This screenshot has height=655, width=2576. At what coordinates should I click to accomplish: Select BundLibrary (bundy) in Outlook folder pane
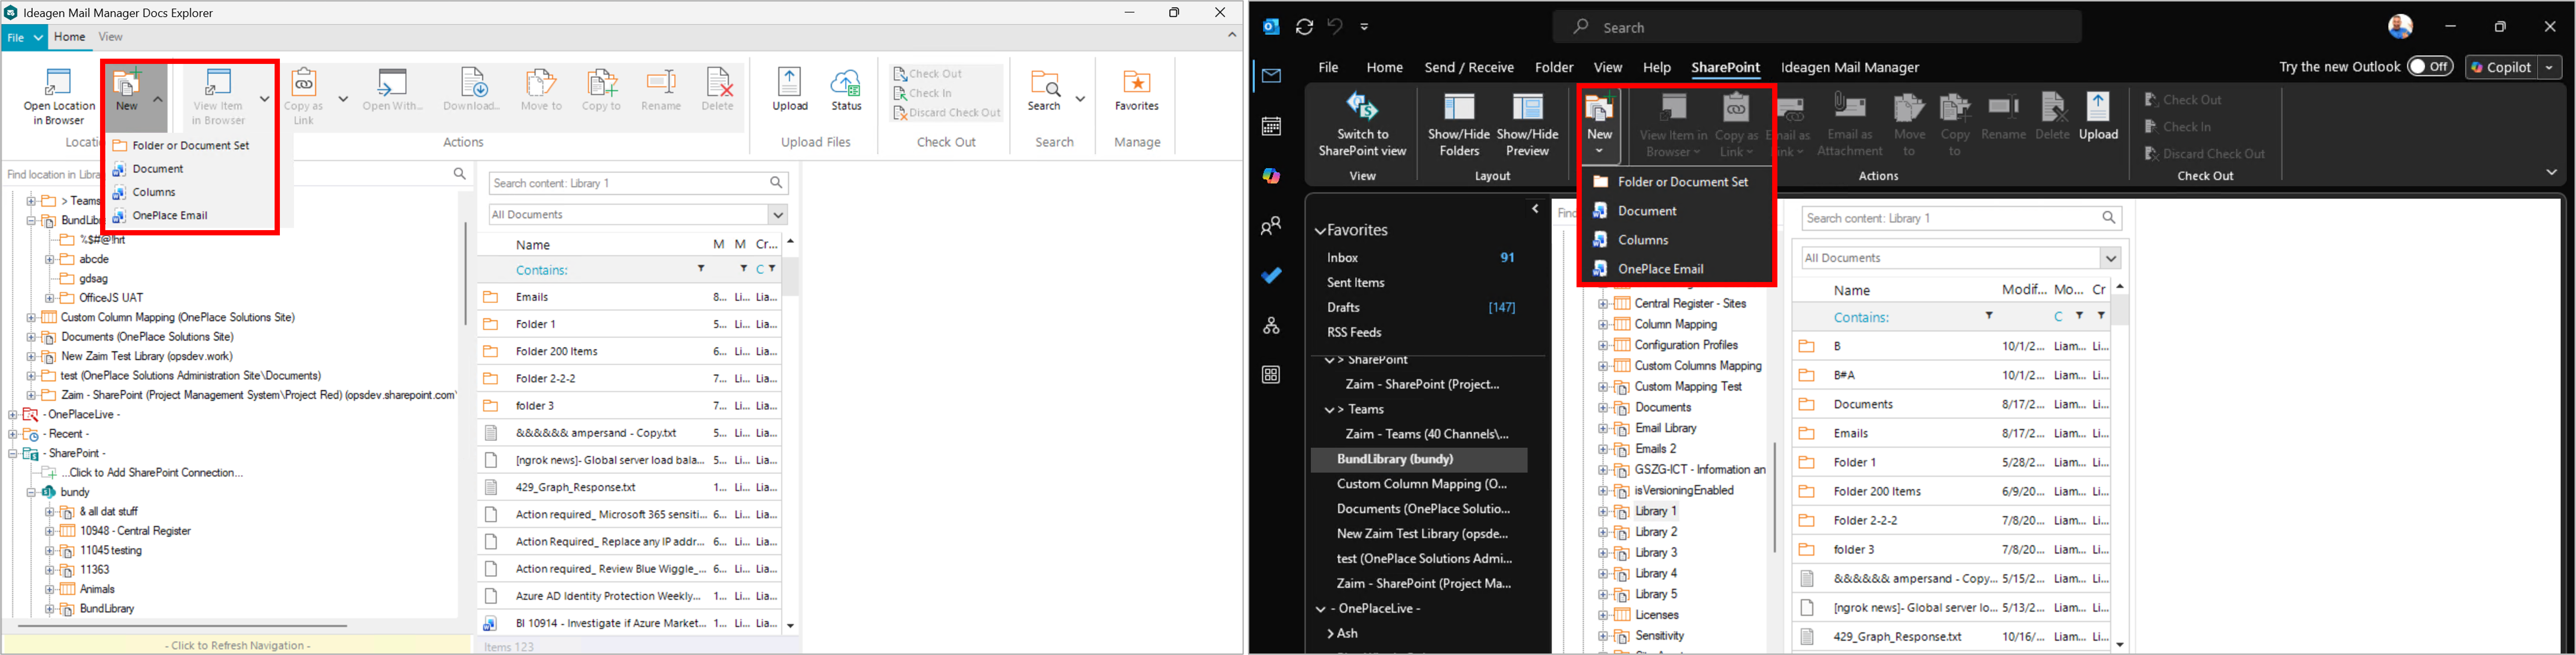[x=1419, y=460]
